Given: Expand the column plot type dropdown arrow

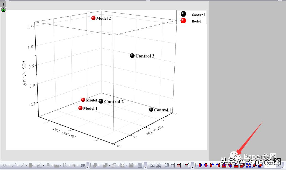Looking at the screenshot, I should pos(35,165).
